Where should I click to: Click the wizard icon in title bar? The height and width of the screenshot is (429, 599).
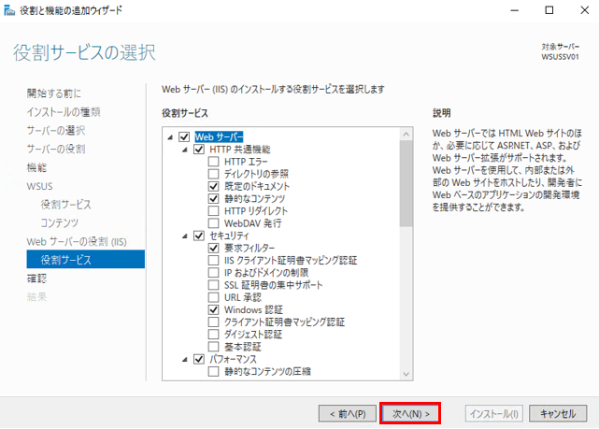point(10,10)
